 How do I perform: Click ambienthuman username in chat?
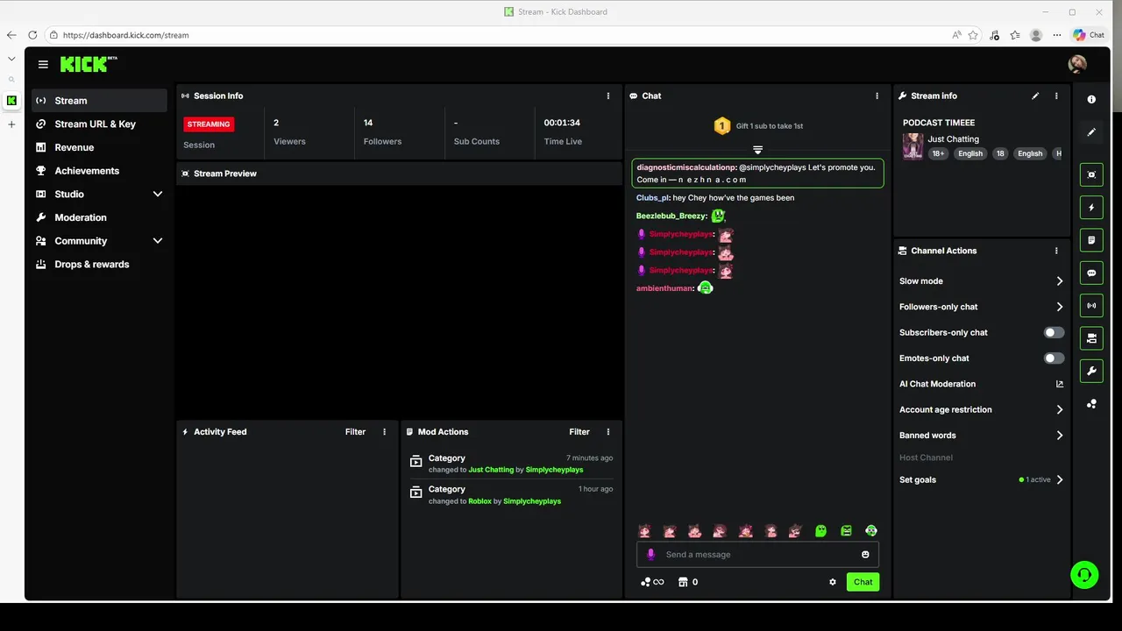click(664, 288)
